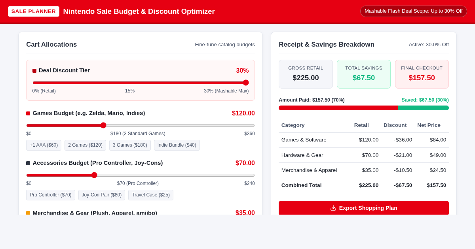
Task: Click the Hardware & Gear row label
Action: coord(302,155)
